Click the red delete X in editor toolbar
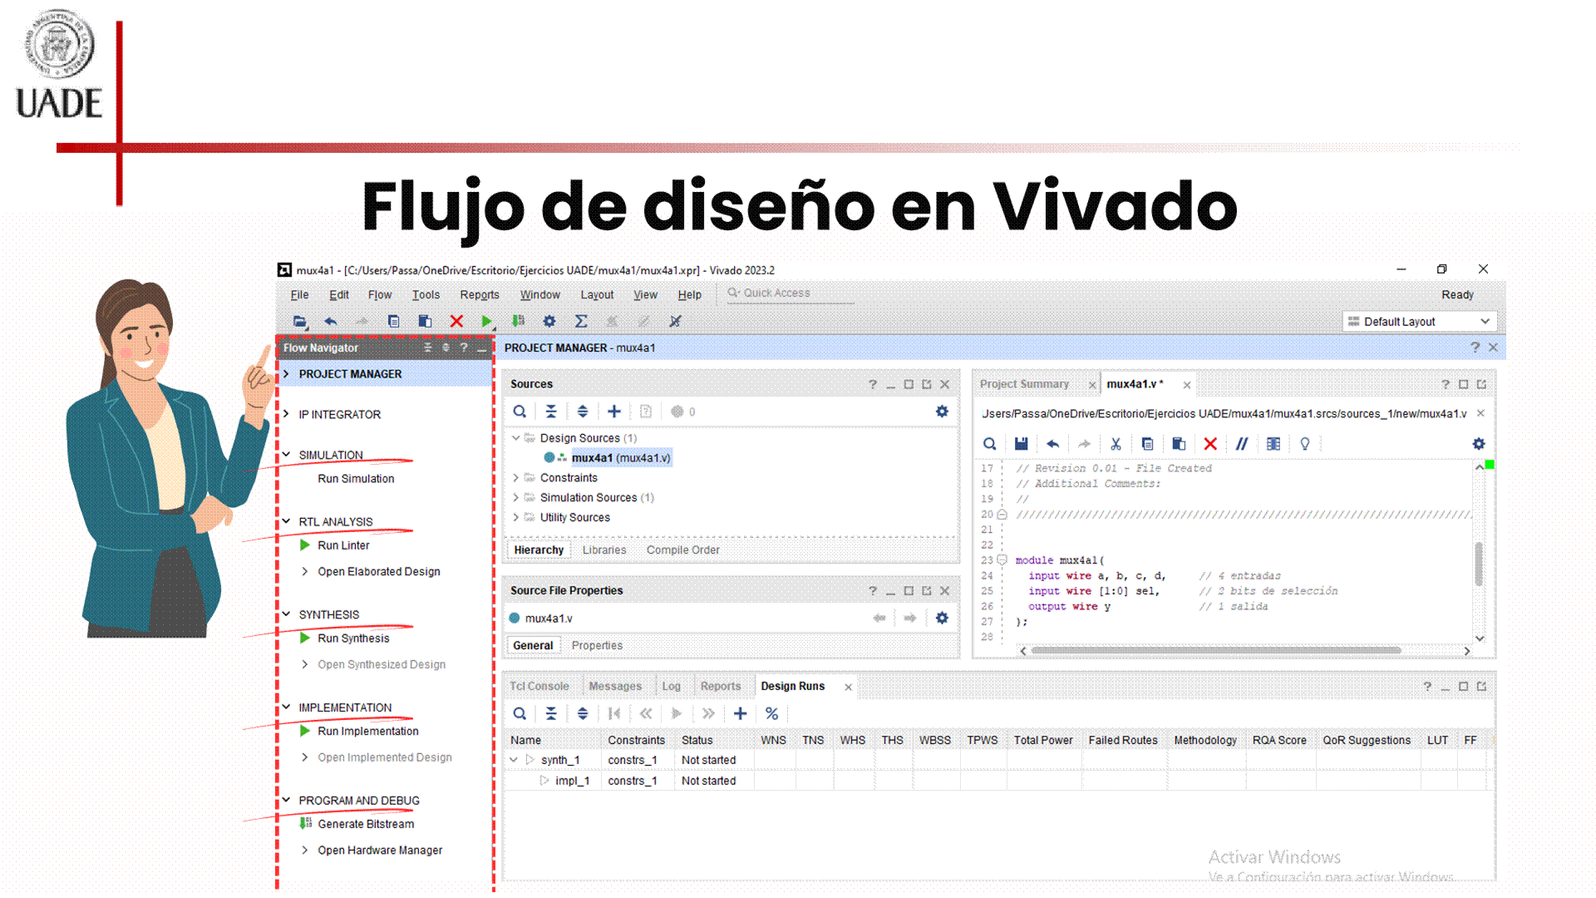Image resolution: width=1596 pixels, height=898 pixels. (1210, 444)
